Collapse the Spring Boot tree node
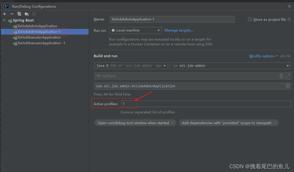 4,20
